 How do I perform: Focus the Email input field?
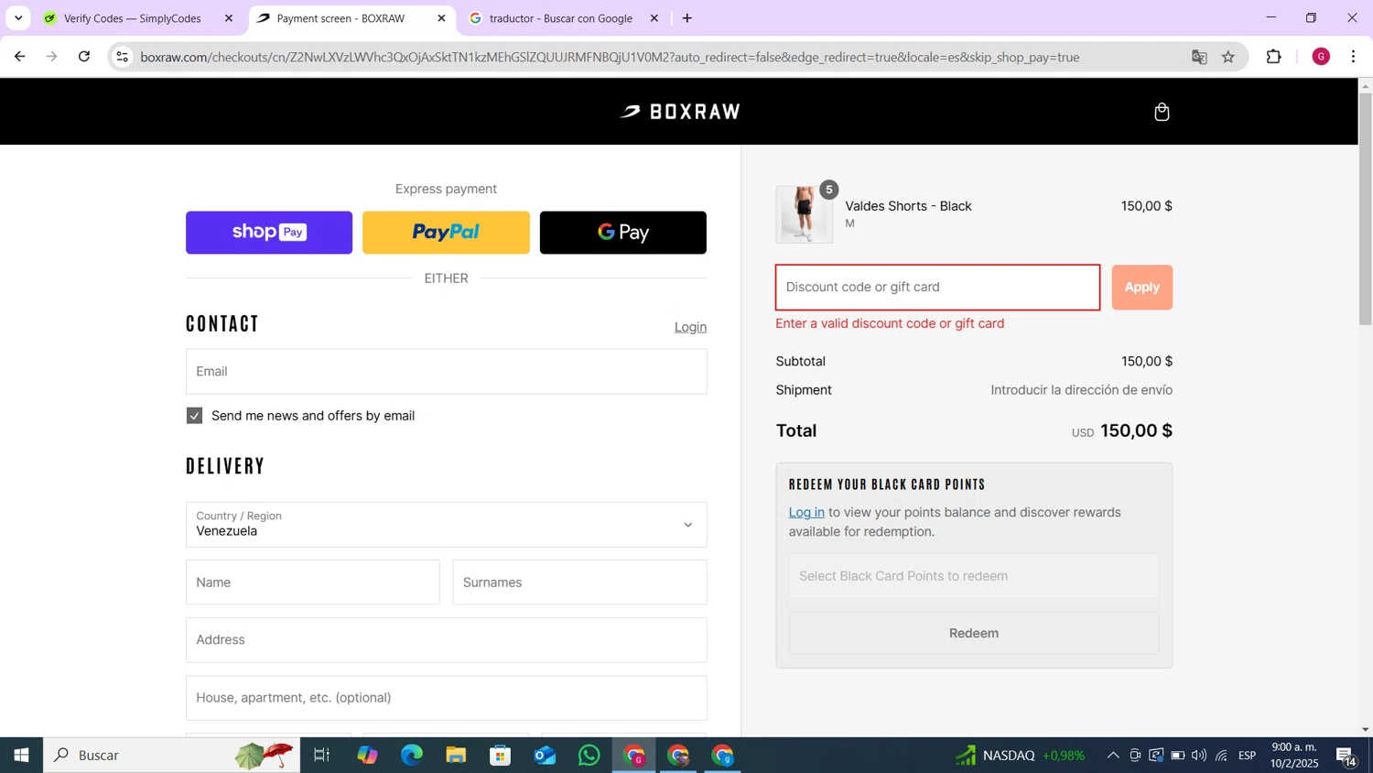(x=446, y=372)
